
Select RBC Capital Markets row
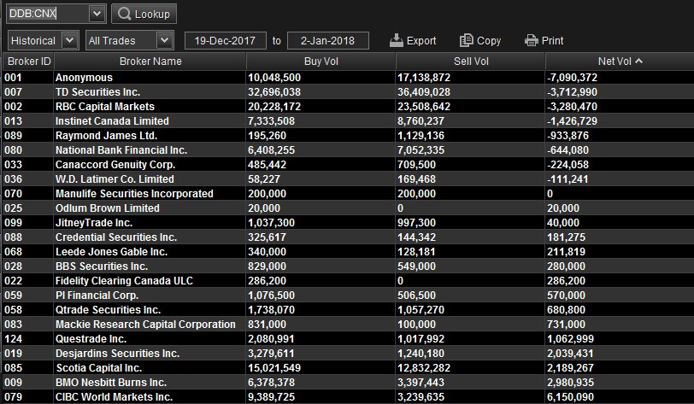[x=348, y=107]
